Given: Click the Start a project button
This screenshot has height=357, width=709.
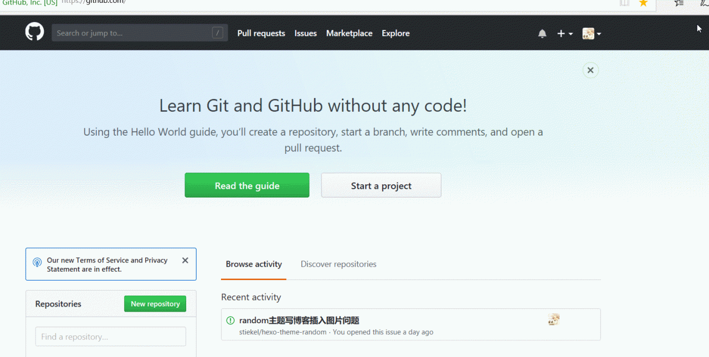Looking at the screenshot, I should pos(381,185).
